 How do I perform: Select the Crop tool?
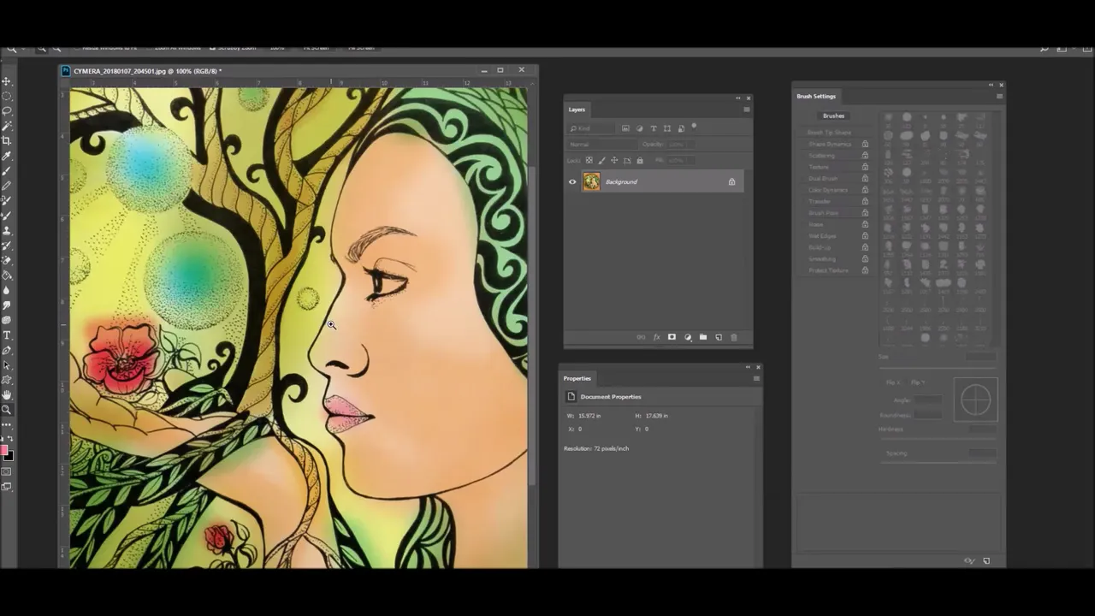[x=7, y=140]
